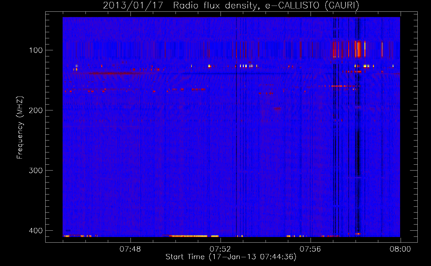431x266 pixels.
Task: Click the 100 MHz tick label
Action: (x=36, y=50)
